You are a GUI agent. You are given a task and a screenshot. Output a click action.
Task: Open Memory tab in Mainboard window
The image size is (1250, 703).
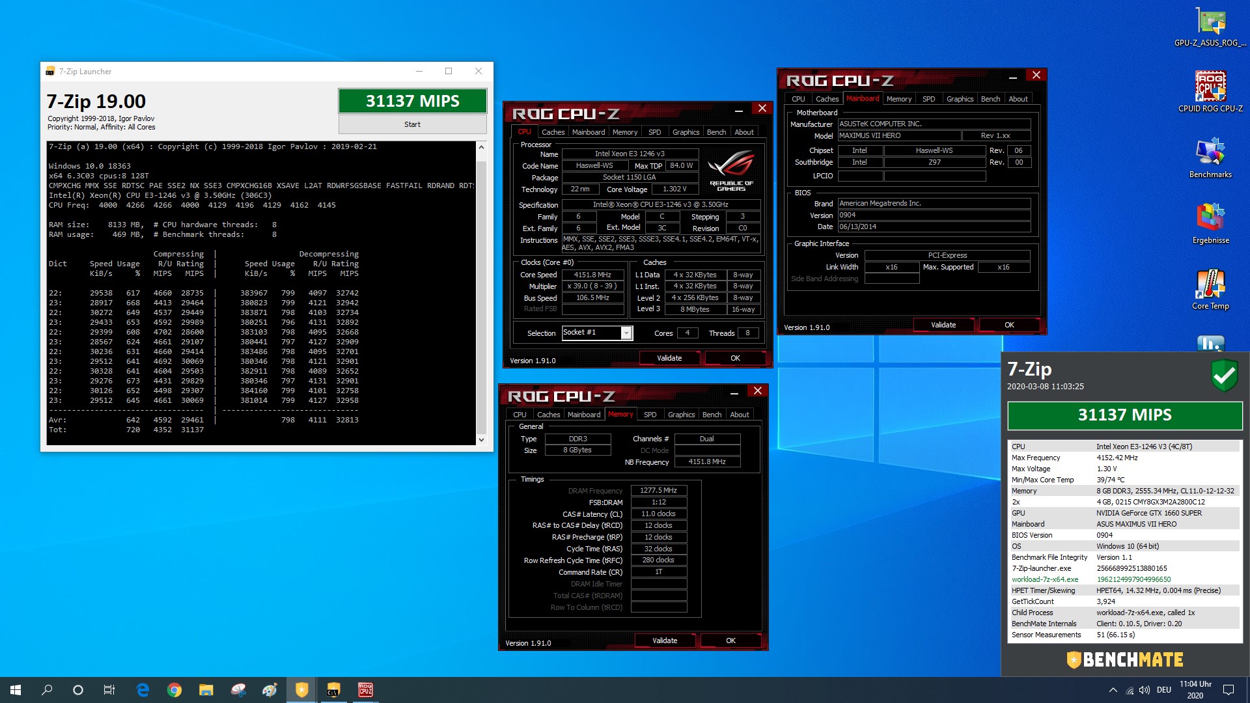click(x=898, y=99)
